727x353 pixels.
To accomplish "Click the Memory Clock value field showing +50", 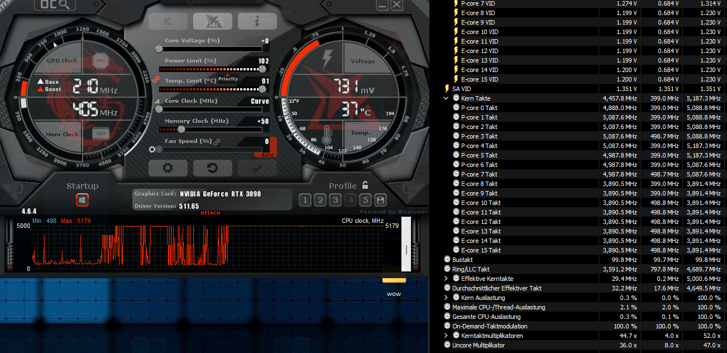I will click(262, 121).
